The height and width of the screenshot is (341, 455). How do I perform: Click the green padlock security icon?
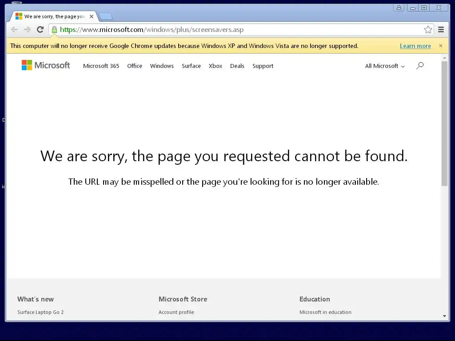54,30
